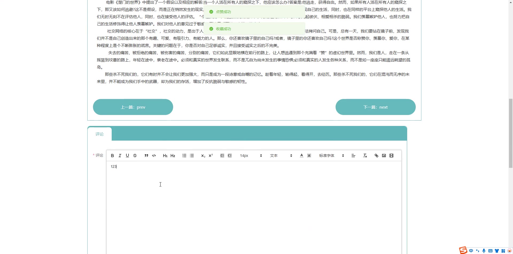Toggle underline formatting in comment editor

[127, 156]
